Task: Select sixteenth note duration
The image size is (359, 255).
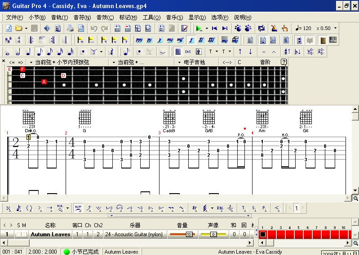Action: (x=50, y=52)
